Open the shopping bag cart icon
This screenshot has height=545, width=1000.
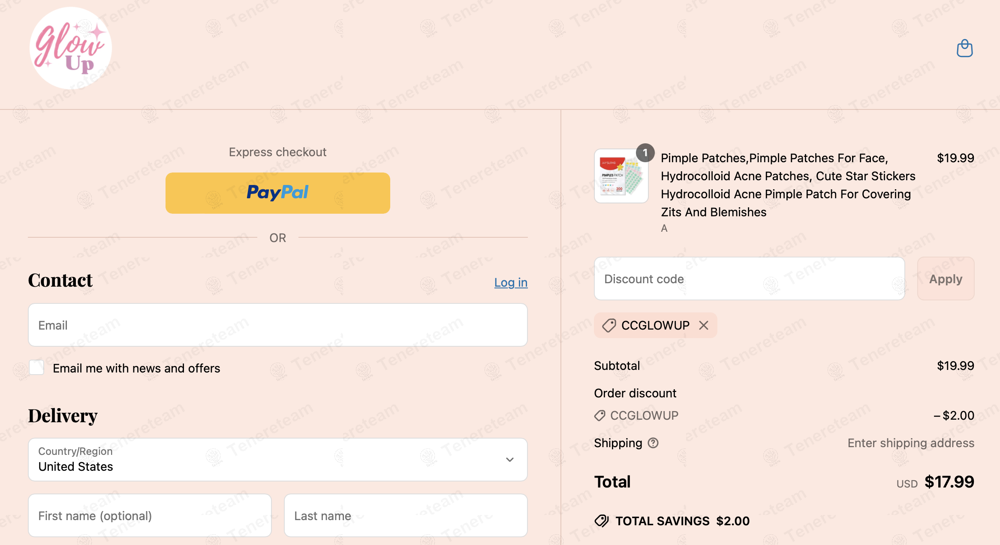[964, 48]
